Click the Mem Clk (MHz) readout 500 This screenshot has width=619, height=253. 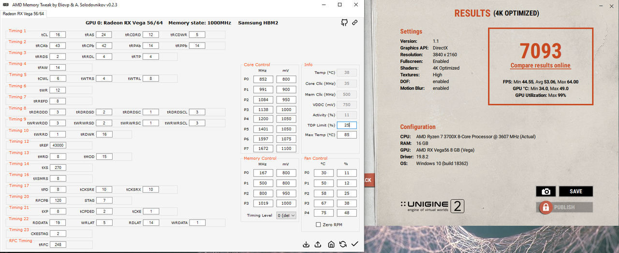(347, 94)
